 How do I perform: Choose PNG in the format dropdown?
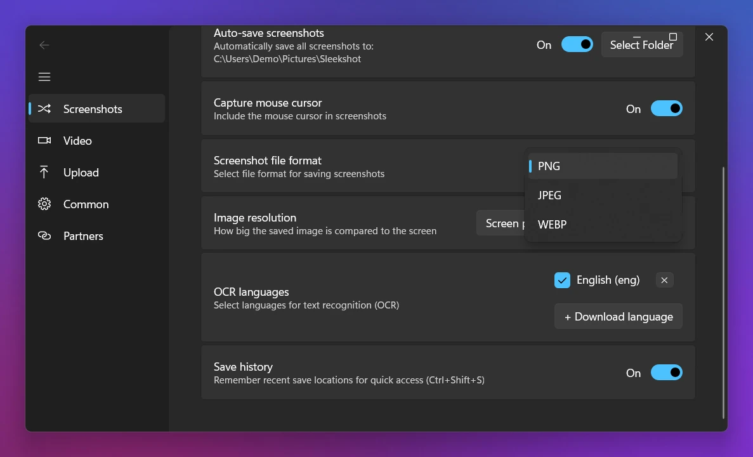[603, 166]
